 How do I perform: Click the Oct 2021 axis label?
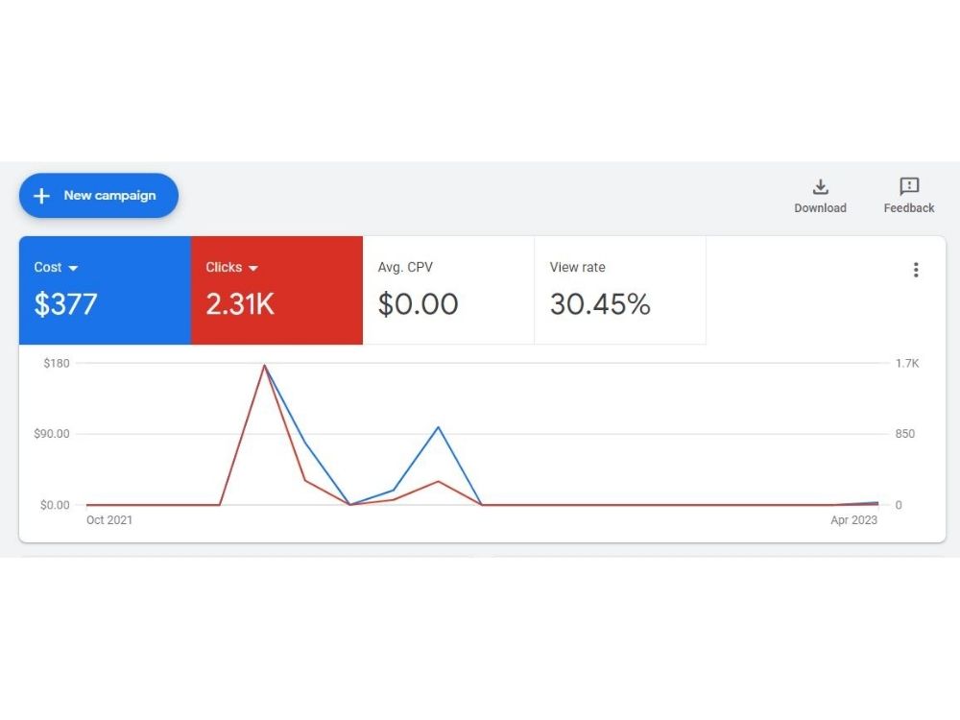click(109, 520)
